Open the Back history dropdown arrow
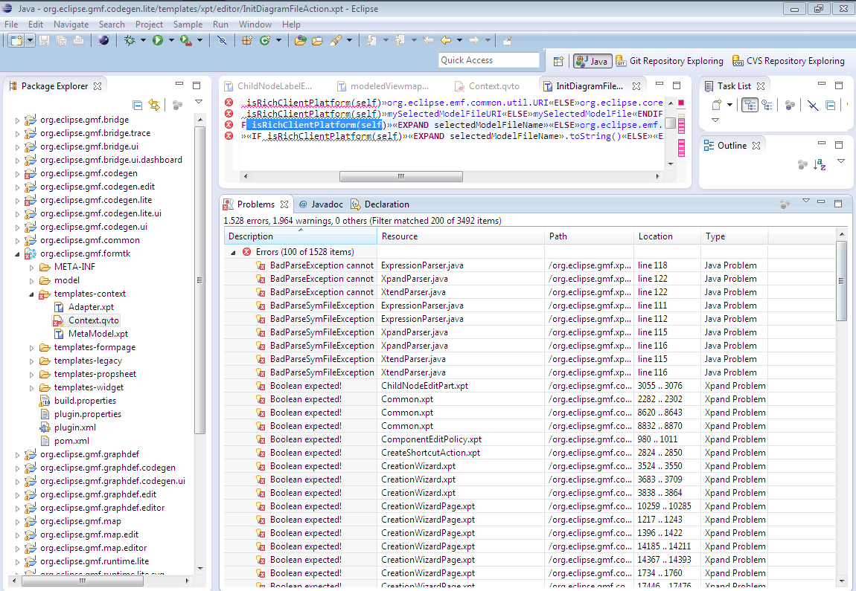856x591 pixels. [460, 40]
